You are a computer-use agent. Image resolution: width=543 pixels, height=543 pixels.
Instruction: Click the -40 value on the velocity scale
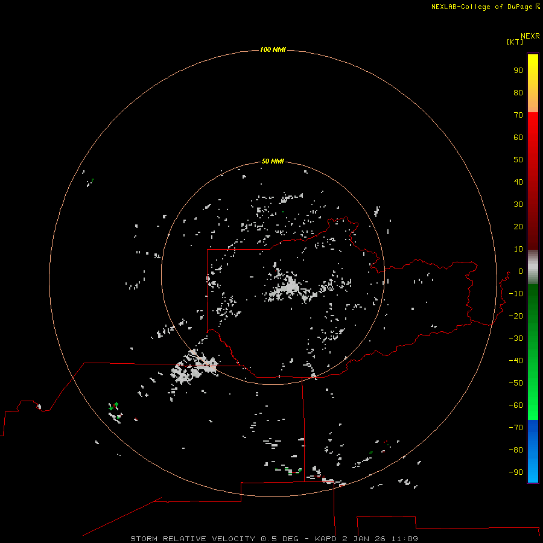pos(516,361)
